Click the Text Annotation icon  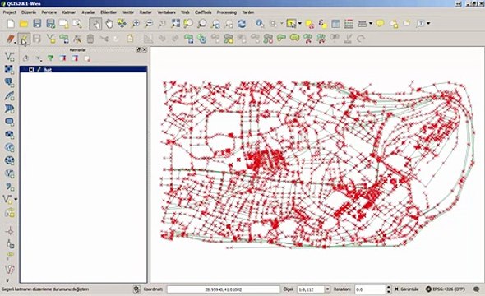click(421, 24)
